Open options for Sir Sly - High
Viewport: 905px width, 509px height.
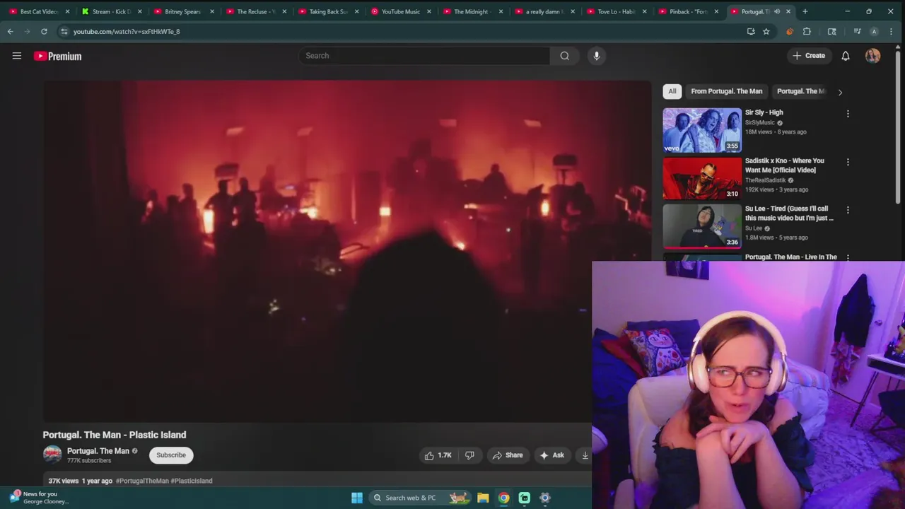click(x=848, y=113)
